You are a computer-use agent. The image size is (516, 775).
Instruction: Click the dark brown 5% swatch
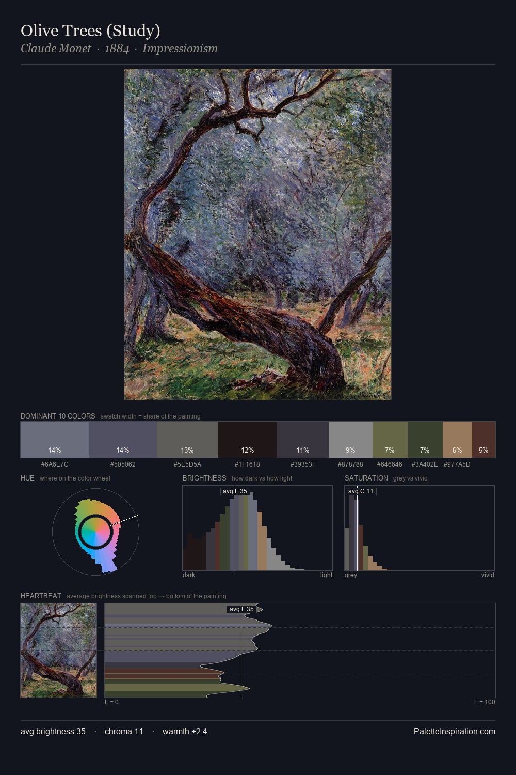click(483, 440)
